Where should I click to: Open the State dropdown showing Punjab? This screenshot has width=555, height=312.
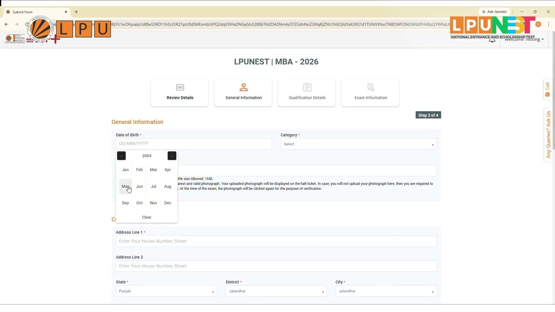click(166, 291)
